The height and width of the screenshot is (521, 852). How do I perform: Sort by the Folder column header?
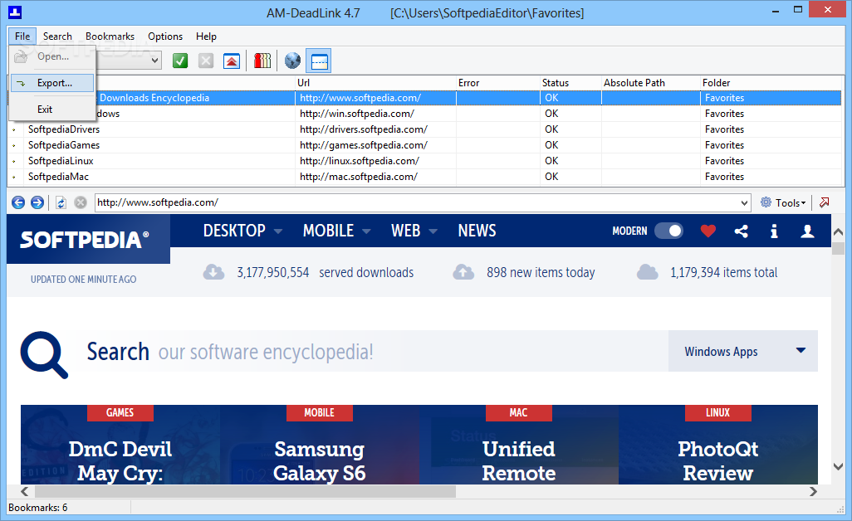coord(771,82)
